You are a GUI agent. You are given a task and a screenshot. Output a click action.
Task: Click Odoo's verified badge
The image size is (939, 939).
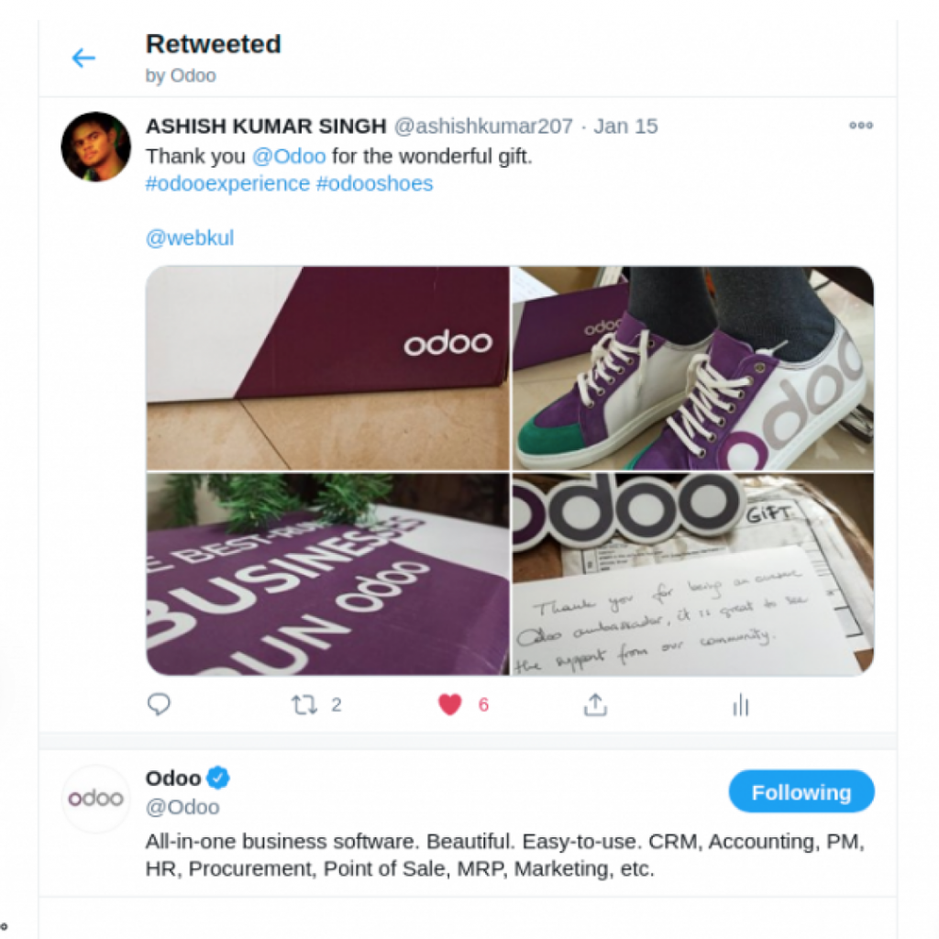217,779
